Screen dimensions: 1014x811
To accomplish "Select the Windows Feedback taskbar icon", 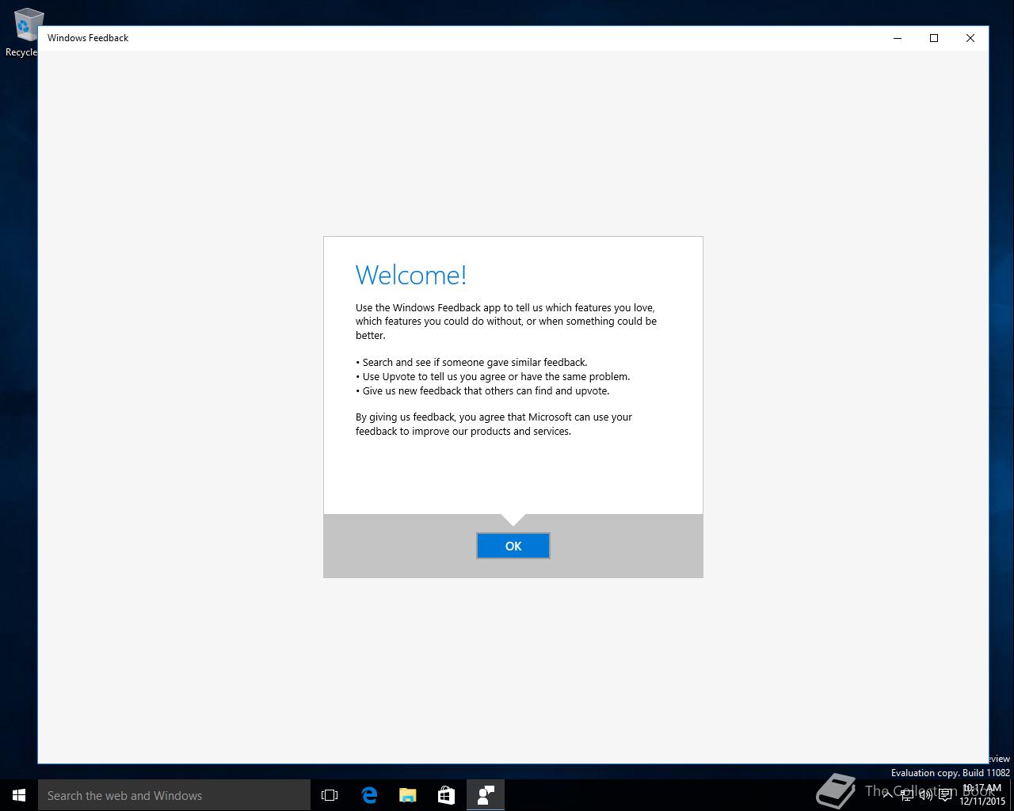I will point(486,795).
